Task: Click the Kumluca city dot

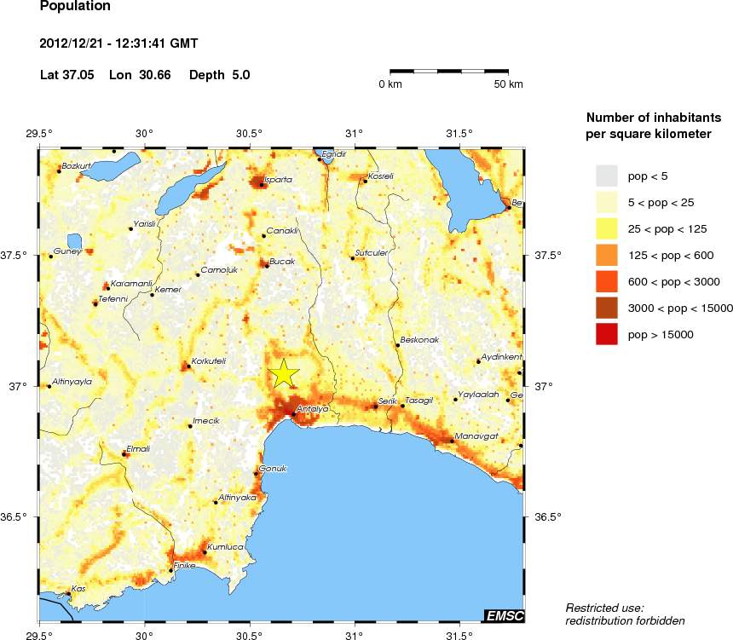Action: pyautogui.click(x=205, y=552)
